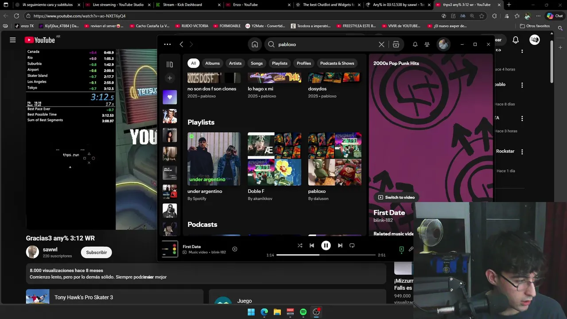Select the Songs filter chip
Viewport: 567px width, 319px height.
(256, 63)
